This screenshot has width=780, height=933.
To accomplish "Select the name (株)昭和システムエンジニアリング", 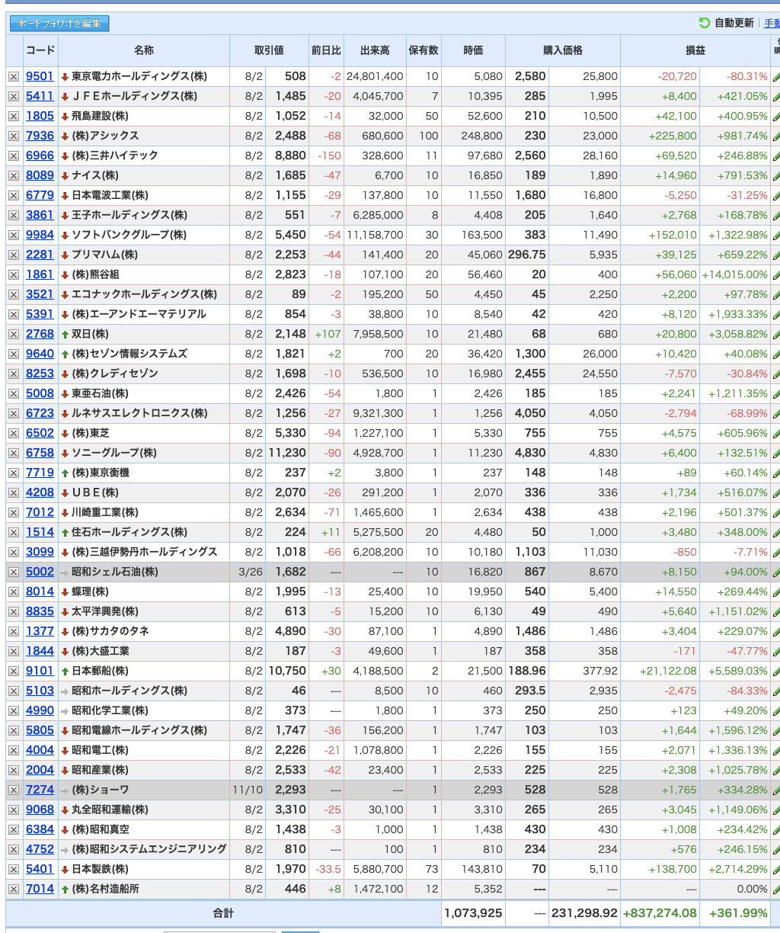I will pyautogui.click(x=149, y=849).
